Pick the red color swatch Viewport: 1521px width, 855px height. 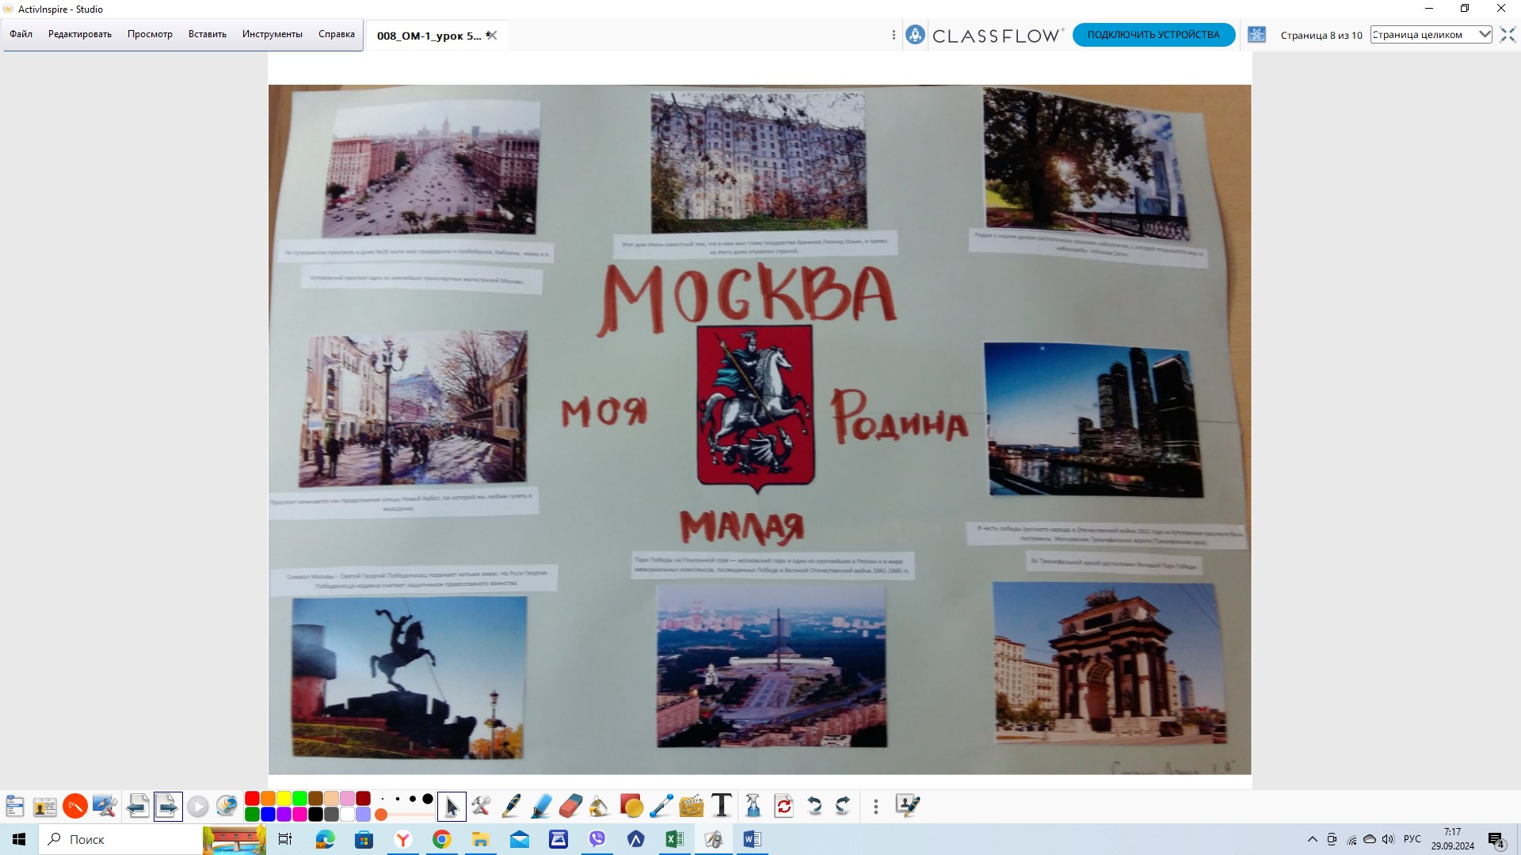point(252,799)
